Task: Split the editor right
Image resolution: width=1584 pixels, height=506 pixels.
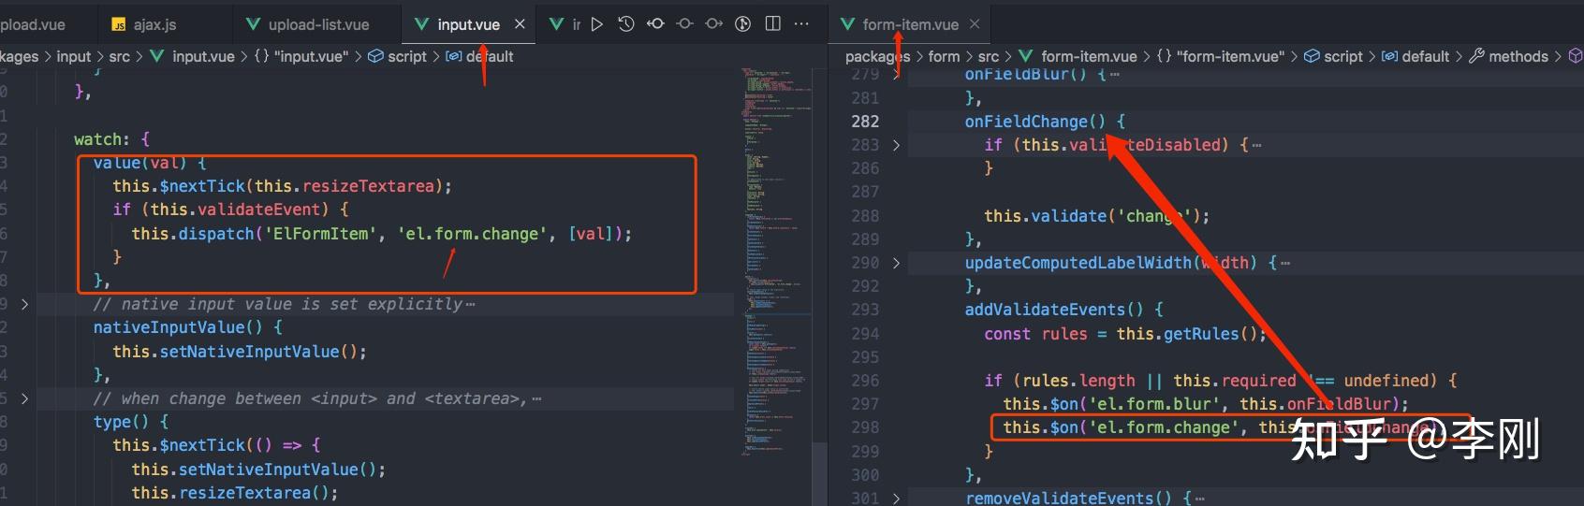Action: [773, 24]
